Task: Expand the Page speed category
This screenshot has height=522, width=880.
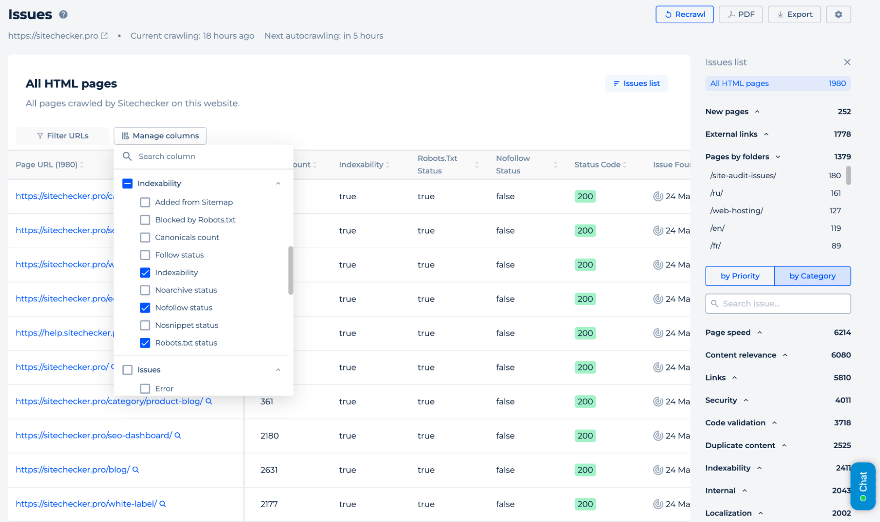Action: [759, 332]
